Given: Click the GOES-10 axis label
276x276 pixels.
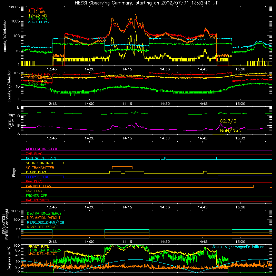Looking at the screenshot, I should [10, 120].
